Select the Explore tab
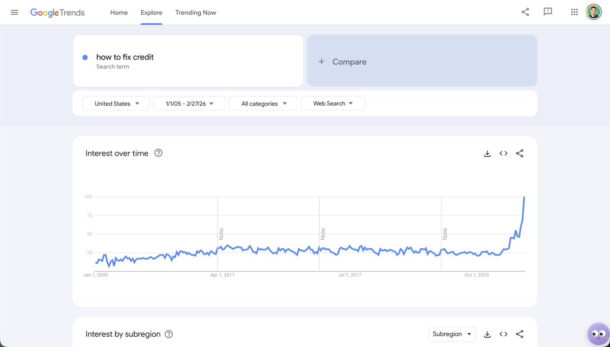610x347 pixels. (x=151, y=13)
